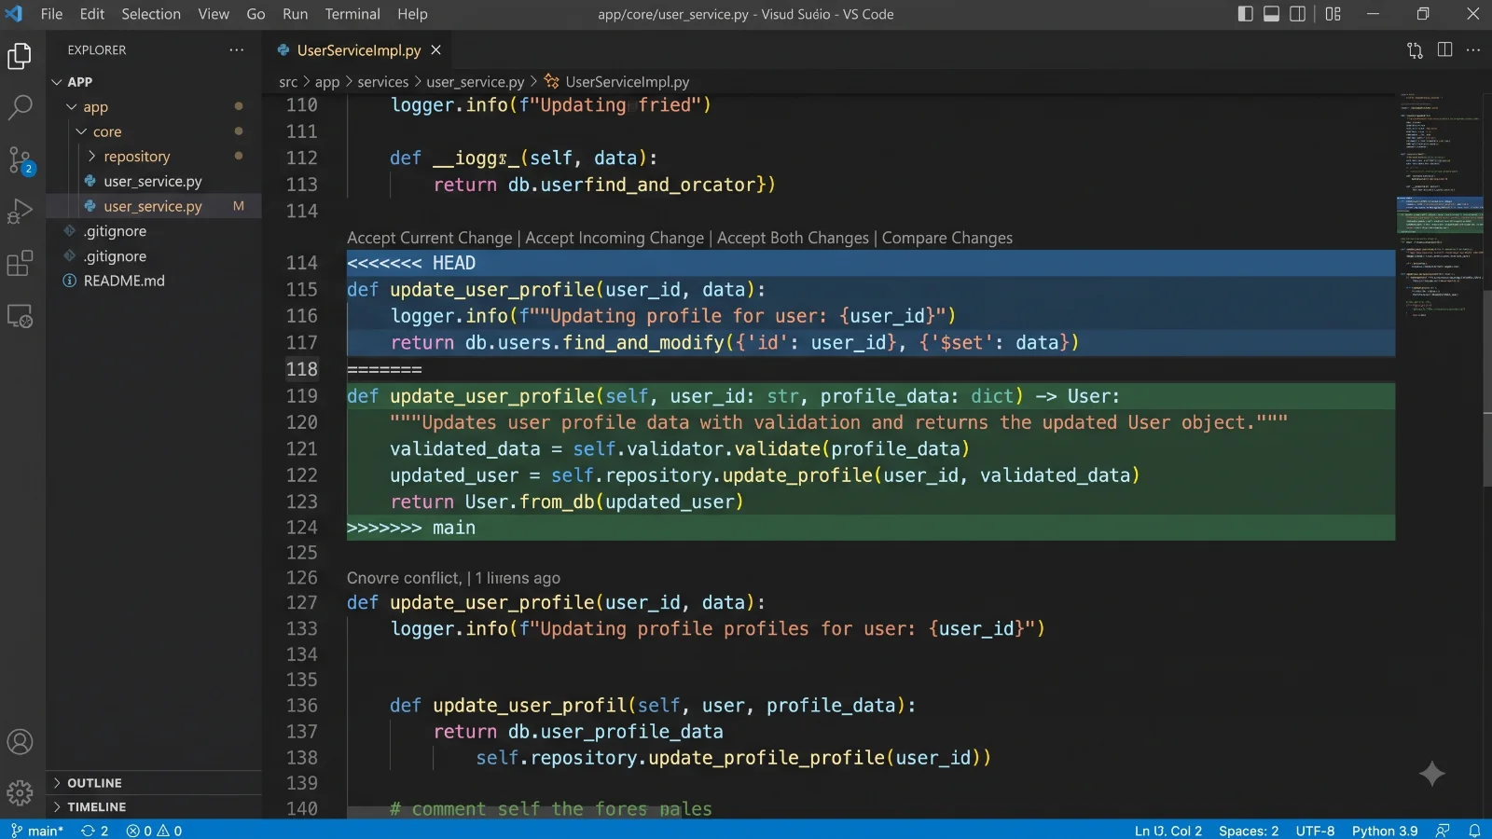Collapse the app folder in explorer

tap(154, 107)
